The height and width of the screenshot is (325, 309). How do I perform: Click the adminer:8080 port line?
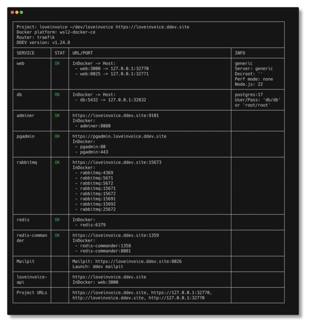[x=93, y=126]
